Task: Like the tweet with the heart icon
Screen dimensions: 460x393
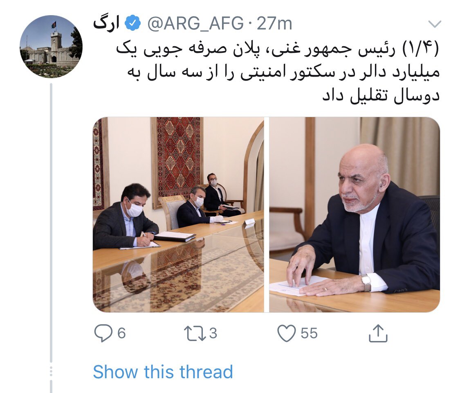Action: 286,334
